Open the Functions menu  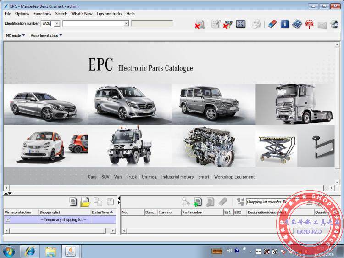click(42, 14)
